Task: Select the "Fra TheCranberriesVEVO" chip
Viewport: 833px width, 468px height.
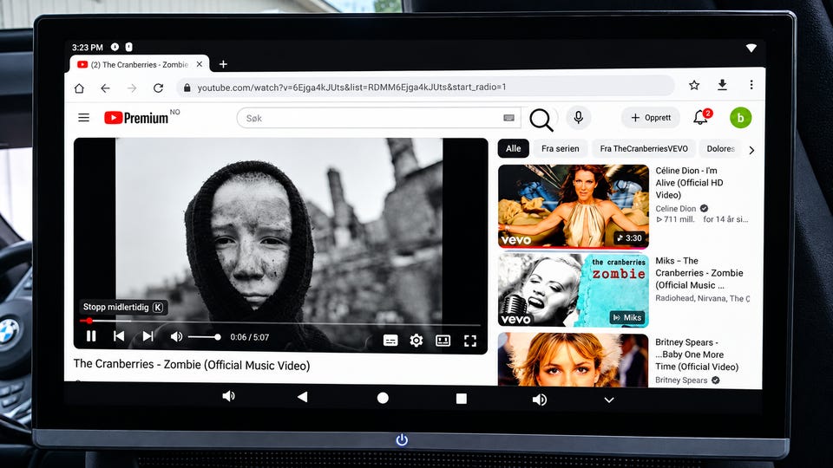Action: tap(644, 148)
